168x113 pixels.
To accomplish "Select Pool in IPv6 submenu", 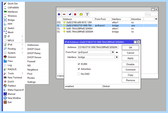I will coord(37,74).
